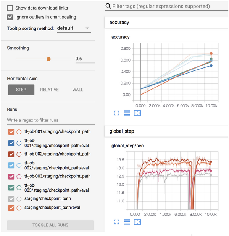This screenshot has height=236, width=229.
Task: Fit accuracy chart domain to data
Action: click(x=138, y=113)
